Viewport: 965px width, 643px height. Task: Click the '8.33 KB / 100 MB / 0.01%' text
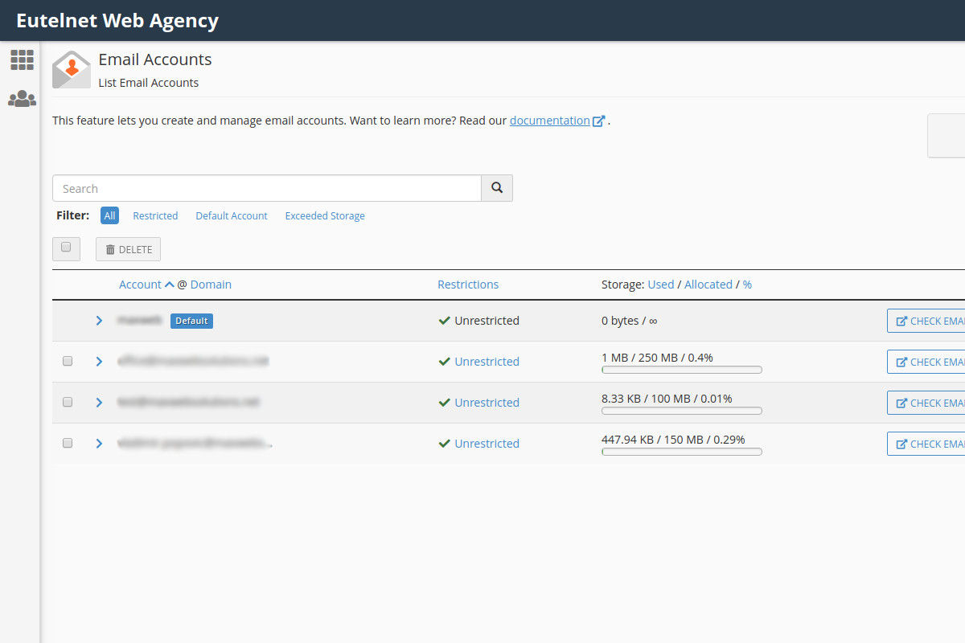[667, 398]
